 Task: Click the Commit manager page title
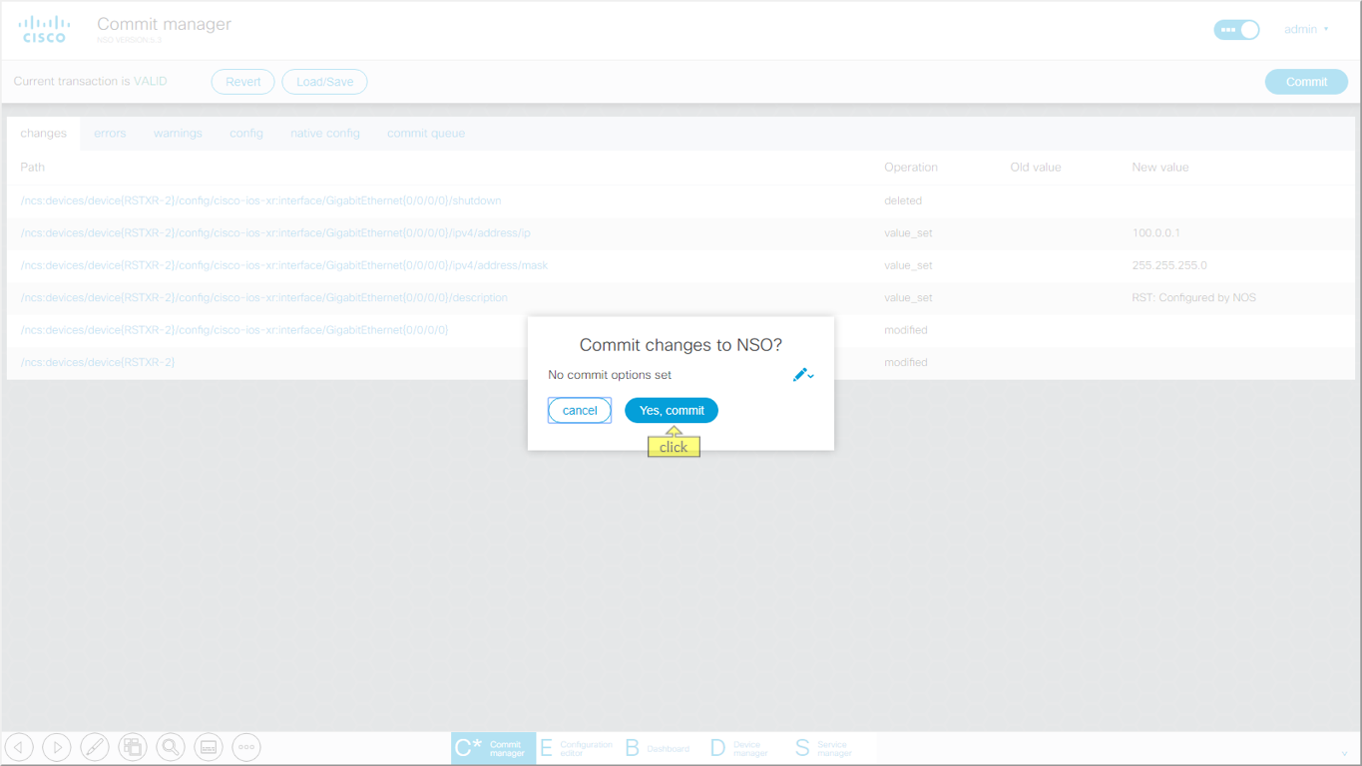tap(164, 24)
